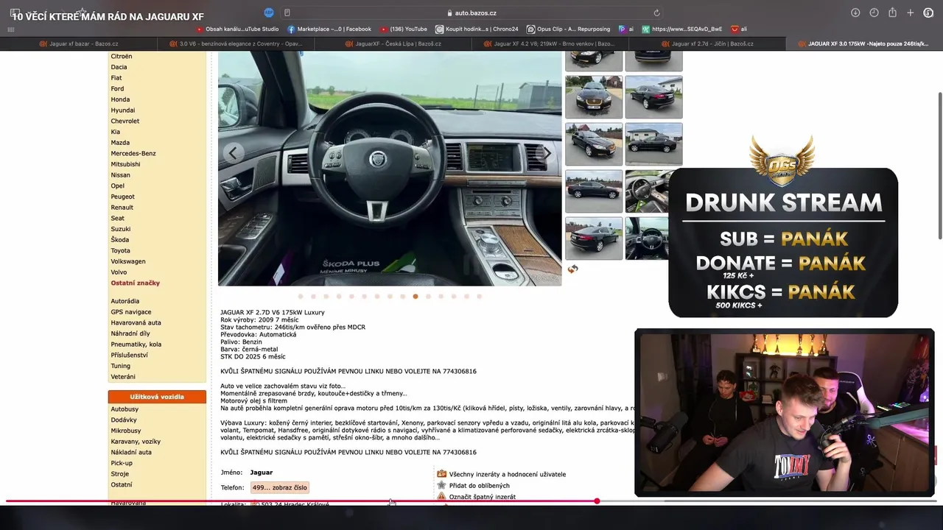Open the 'ali' bookmark
The height and width of the screenshot is (530, 943).
[x=739, y=29]
